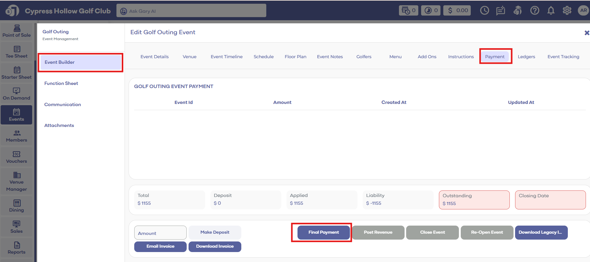
Task: Open the Golfers tab
Action: pos(364,57)
